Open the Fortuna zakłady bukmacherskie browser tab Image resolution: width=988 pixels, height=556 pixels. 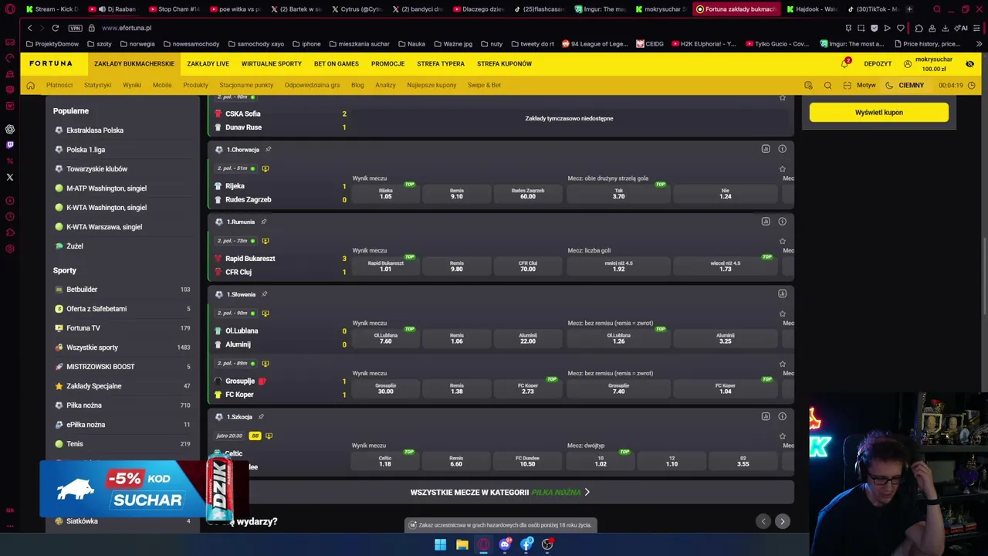(736, 9)
